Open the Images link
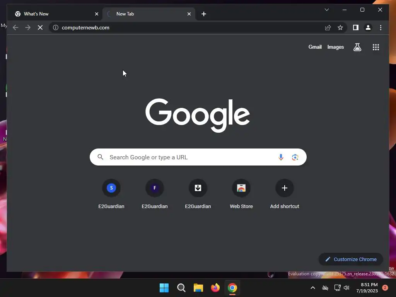 pyautogui.click(x=335, y=47)
